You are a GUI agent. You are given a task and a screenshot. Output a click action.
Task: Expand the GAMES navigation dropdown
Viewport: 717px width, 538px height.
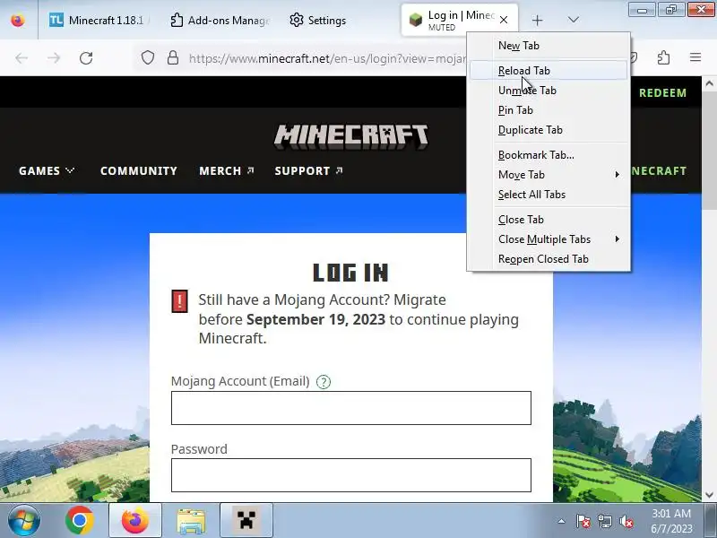click(x=46, y=170)
